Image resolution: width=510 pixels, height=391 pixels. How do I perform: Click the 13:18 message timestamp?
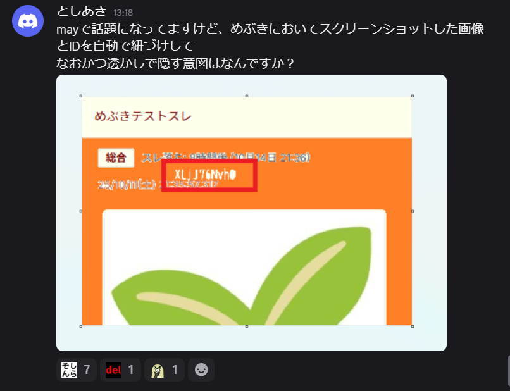[123, 12]
